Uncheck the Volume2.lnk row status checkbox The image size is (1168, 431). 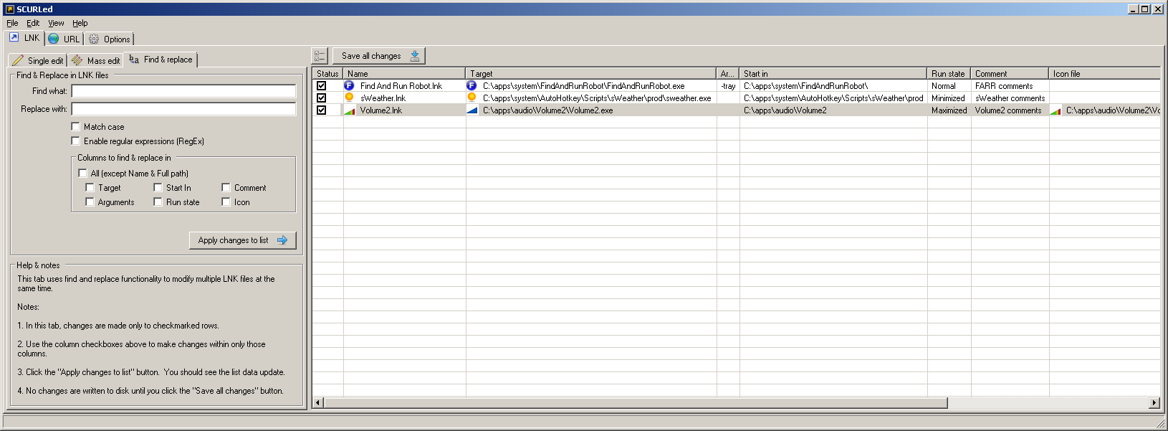point(321,110)
